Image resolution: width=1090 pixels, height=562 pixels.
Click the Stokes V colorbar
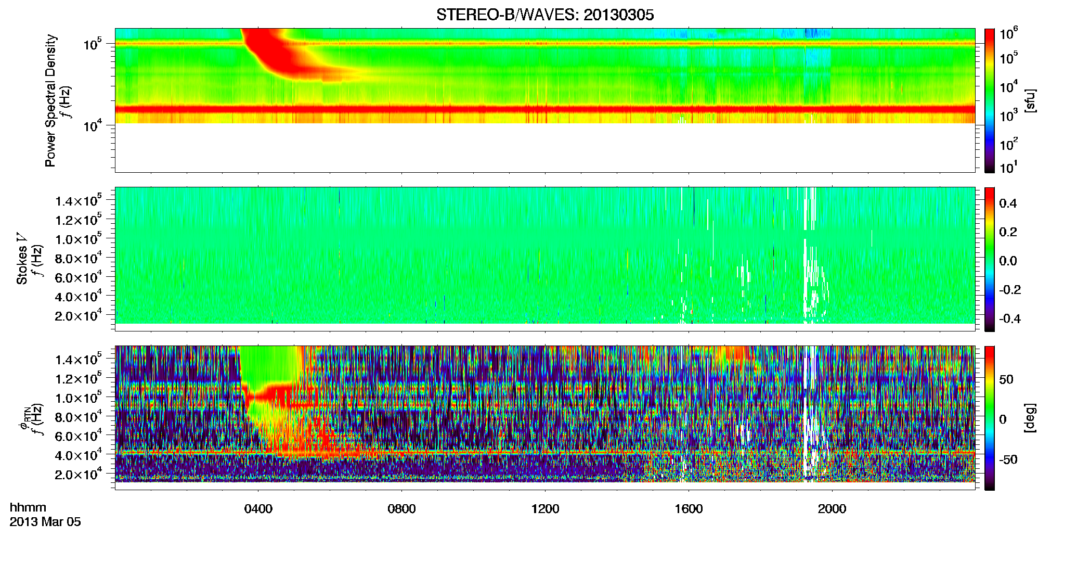[990, 259]
